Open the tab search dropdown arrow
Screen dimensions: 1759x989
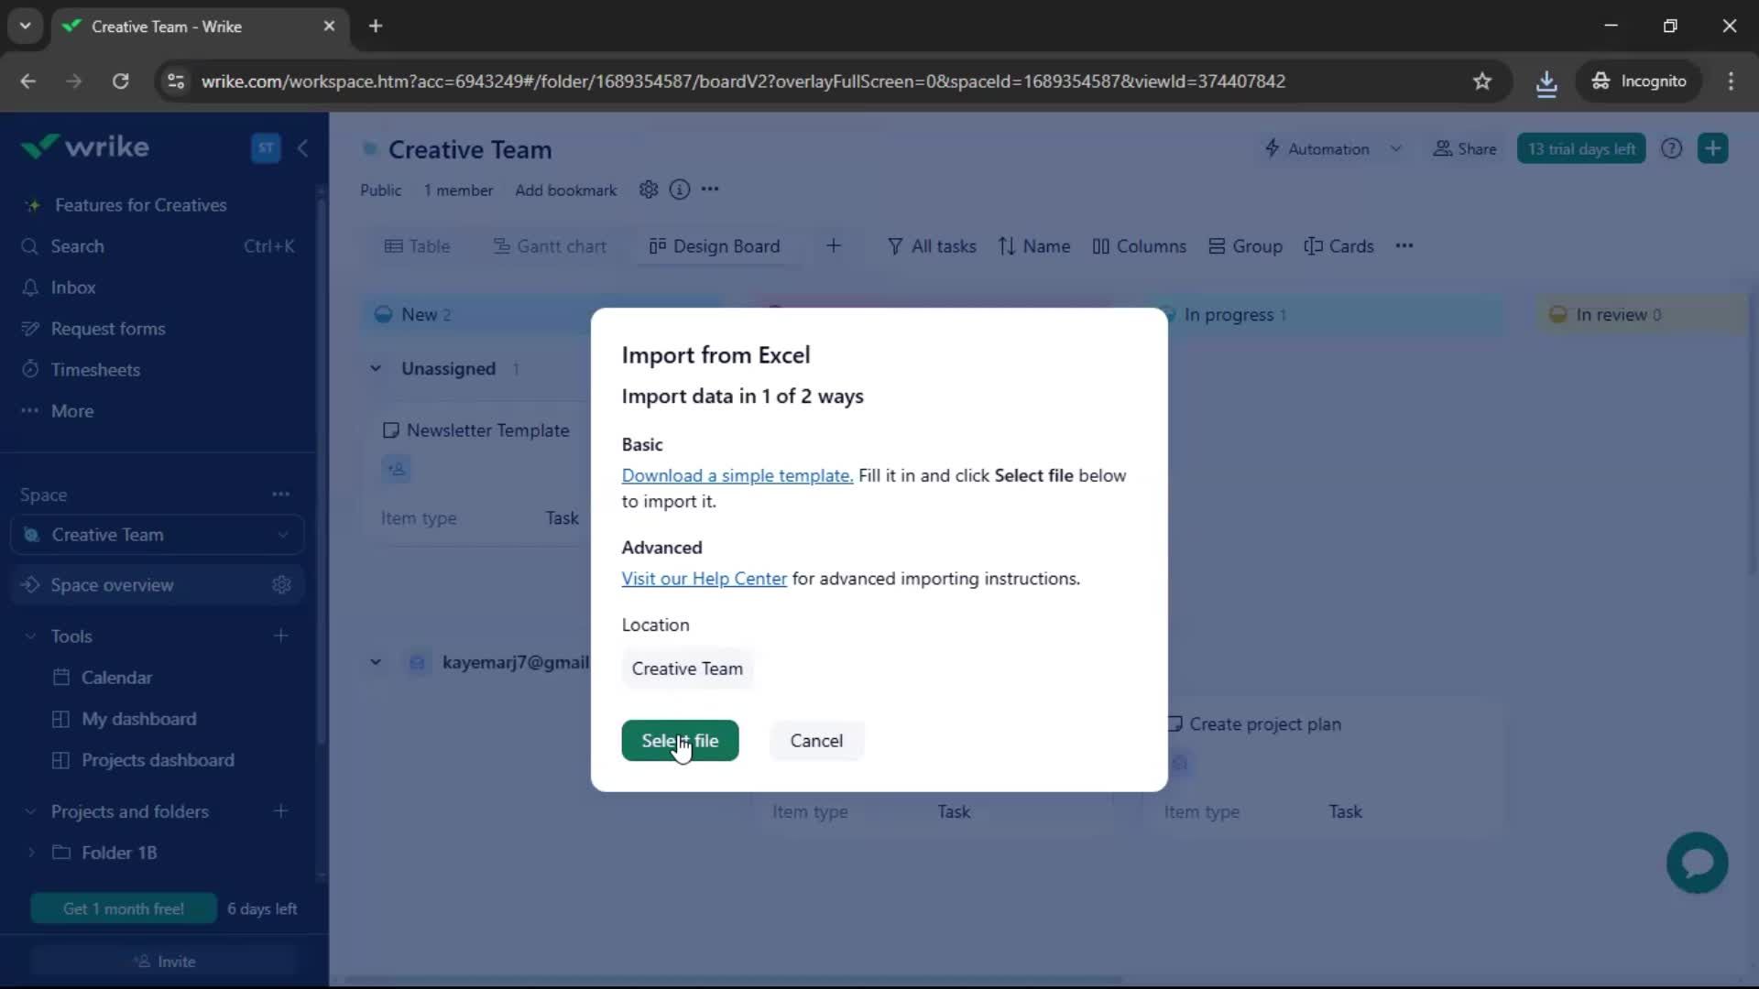coord(25,27)
